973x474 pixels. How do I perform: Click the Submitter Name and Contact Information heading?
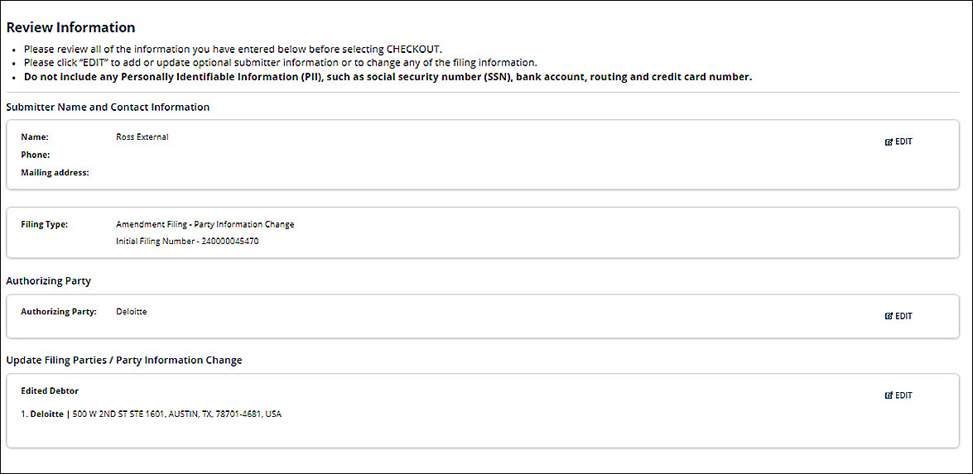tap(108, 107)
